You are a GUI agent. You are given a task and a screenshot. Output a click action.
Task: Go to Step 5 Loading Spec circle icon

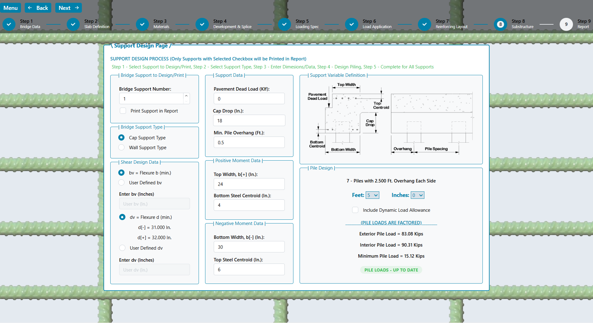pos(284,24)
